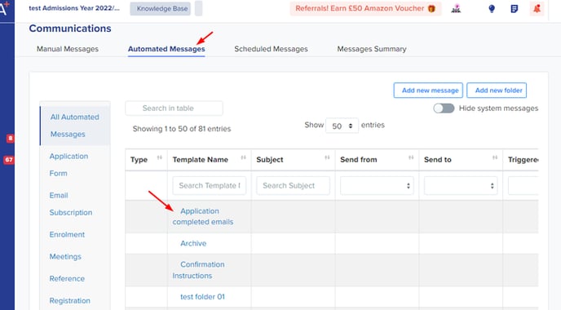The height and width of the screenshot is (310, 561).
Task: Sort table by Send to column
Action: (x=495, y=157)
